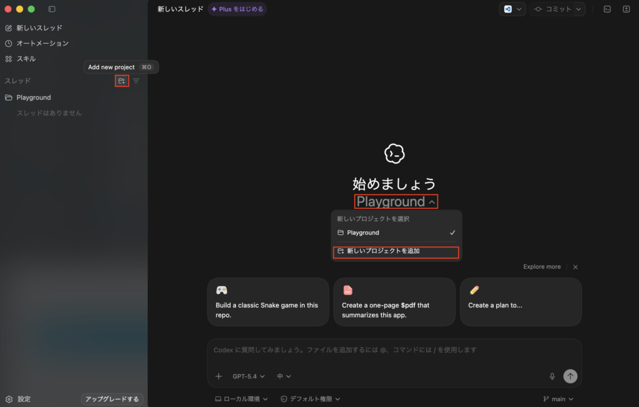
Task: Click the Plus をはじめる button
Action: coord(237,9)
